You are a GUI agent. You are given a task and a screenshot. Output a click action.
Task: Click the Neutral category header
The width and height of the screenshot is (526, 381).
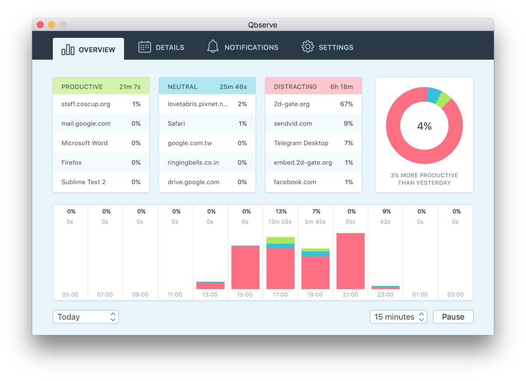coord(207,87)
